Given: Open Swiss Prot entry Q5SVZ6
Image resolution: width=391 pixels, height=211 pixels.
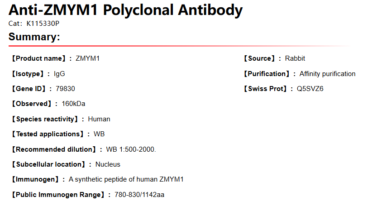Looking at the screenshot, I should click(x=310, y=89).
